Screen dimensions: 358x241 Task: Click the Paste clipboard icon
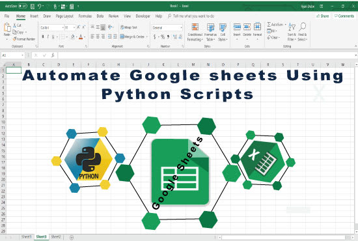click(x=7, y=27)
